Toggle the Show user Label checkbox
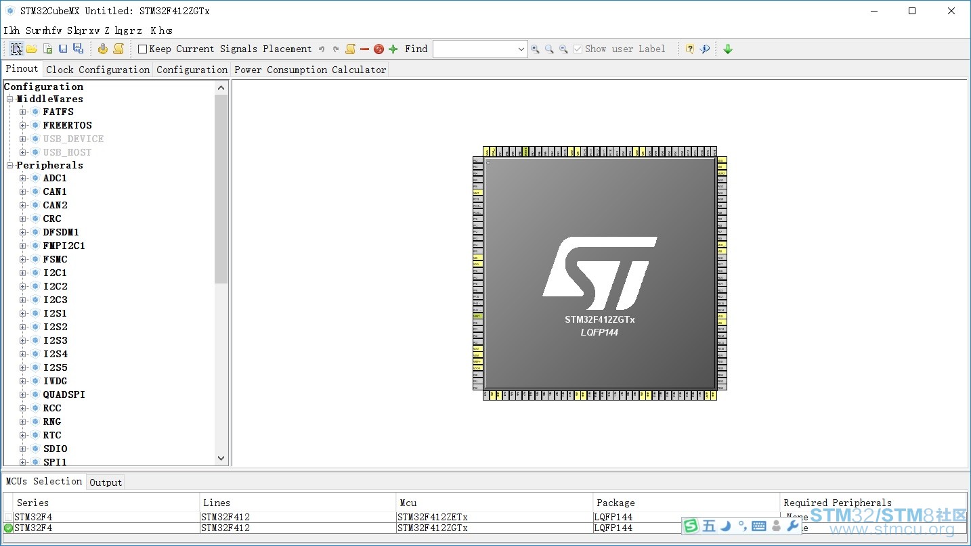 click(x=578, y=49)
